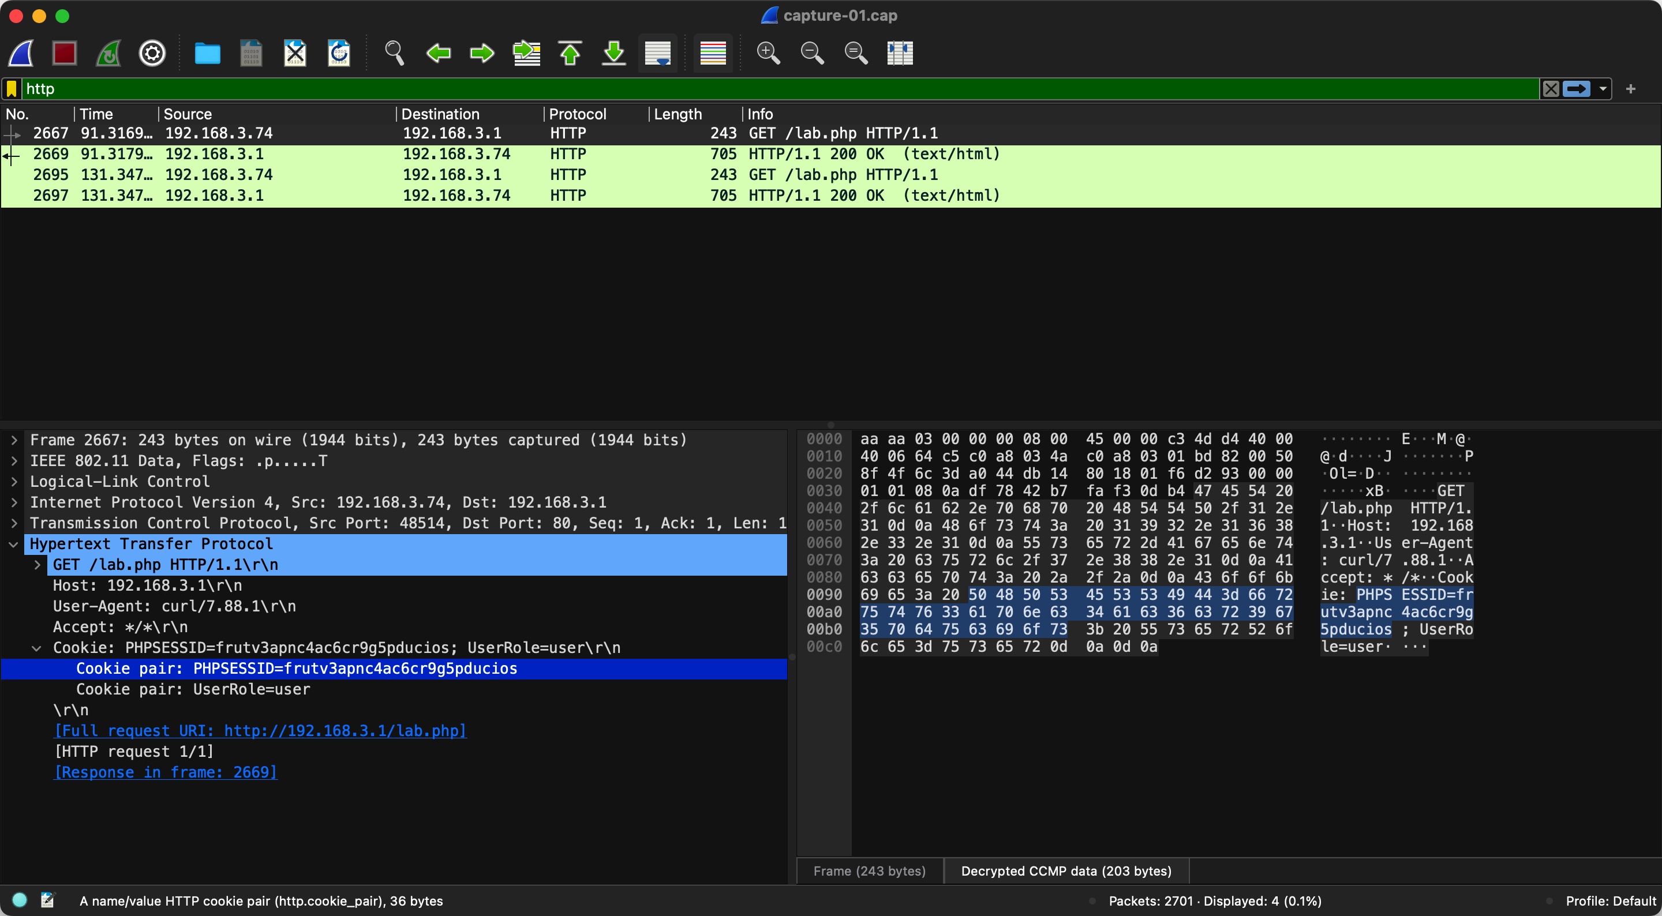Click Find packet magnifier icon
Viewport: 1662px width, 916px height.
(394, 53)
